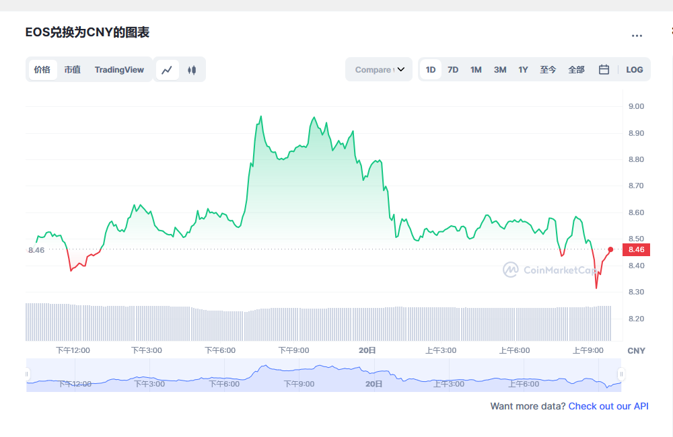Set chart range to 3M
The width and height of the screenshot is (673, 437).
[x=500, y=69]
